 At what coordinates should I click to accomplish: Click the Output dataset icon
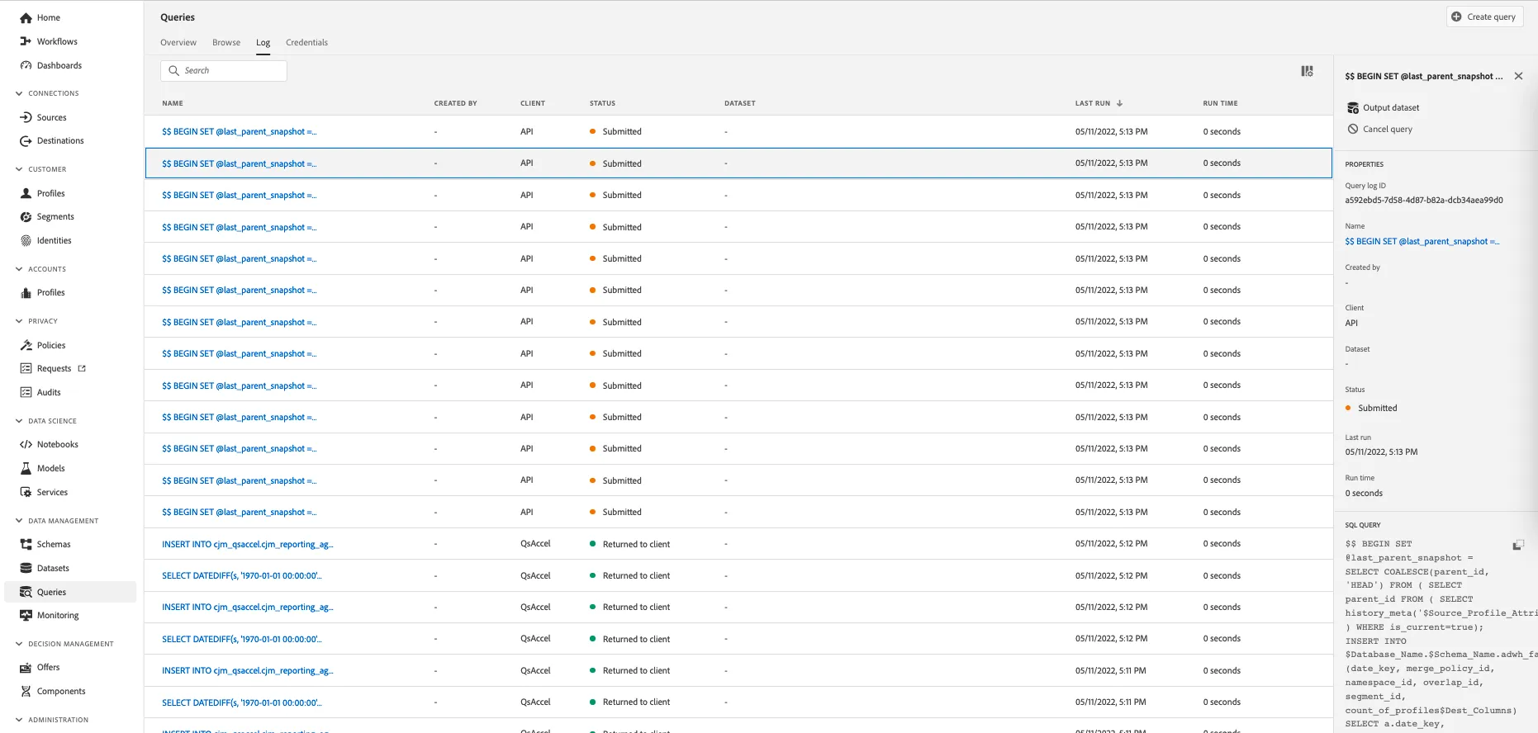1353,108
